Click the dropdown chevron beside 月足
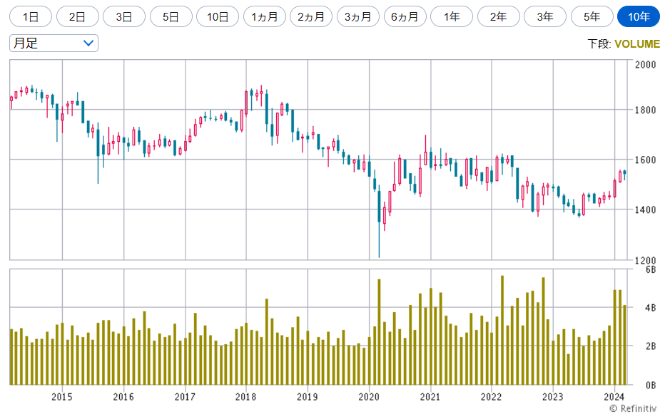670x419 pixels. [88, 43]
